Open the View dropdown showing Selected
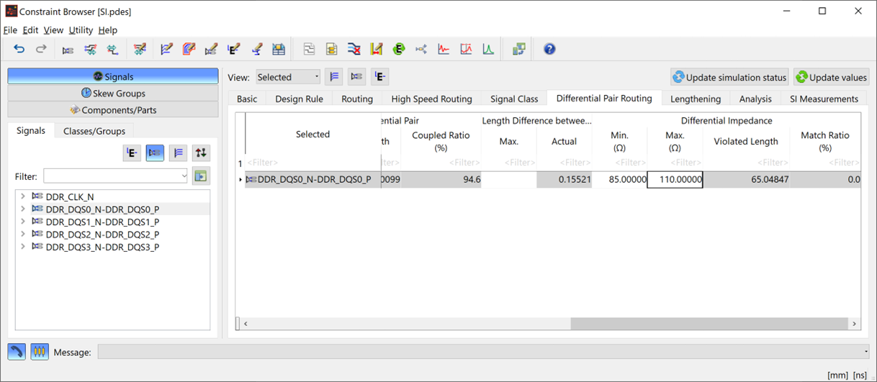The image size is (877, 382). click(288, 77)
